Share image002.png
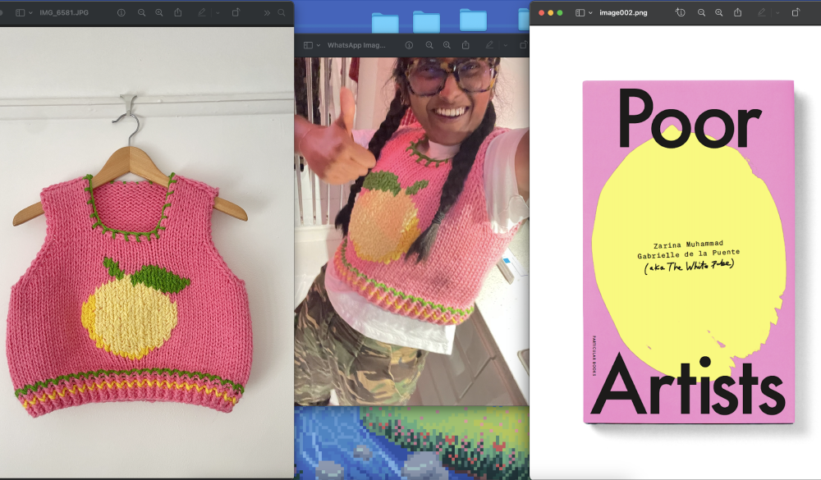The width and height of the screenshot is (821, 480). [739, 12]
